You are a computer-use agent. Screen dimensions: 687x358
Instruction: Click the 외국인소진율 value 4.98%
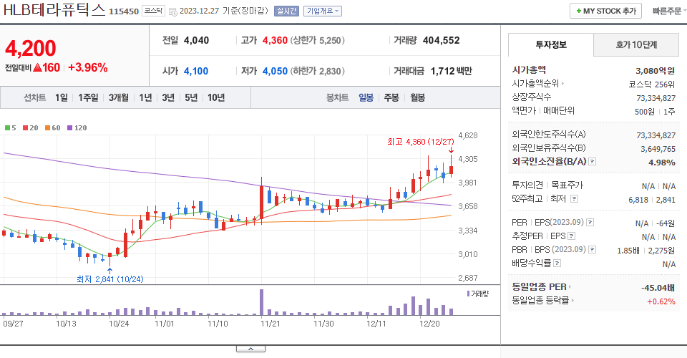tap(661, 162)
